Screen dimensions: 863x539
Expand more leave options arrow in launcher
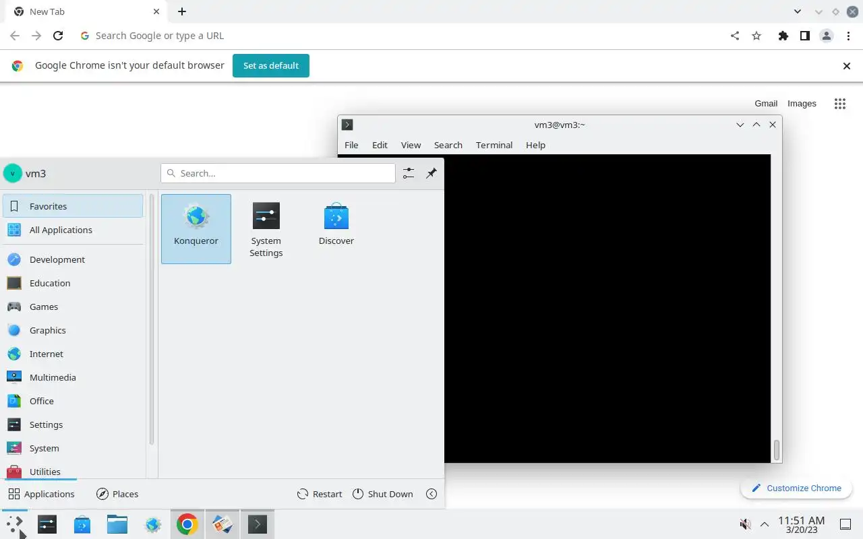[x=431, y=494]
